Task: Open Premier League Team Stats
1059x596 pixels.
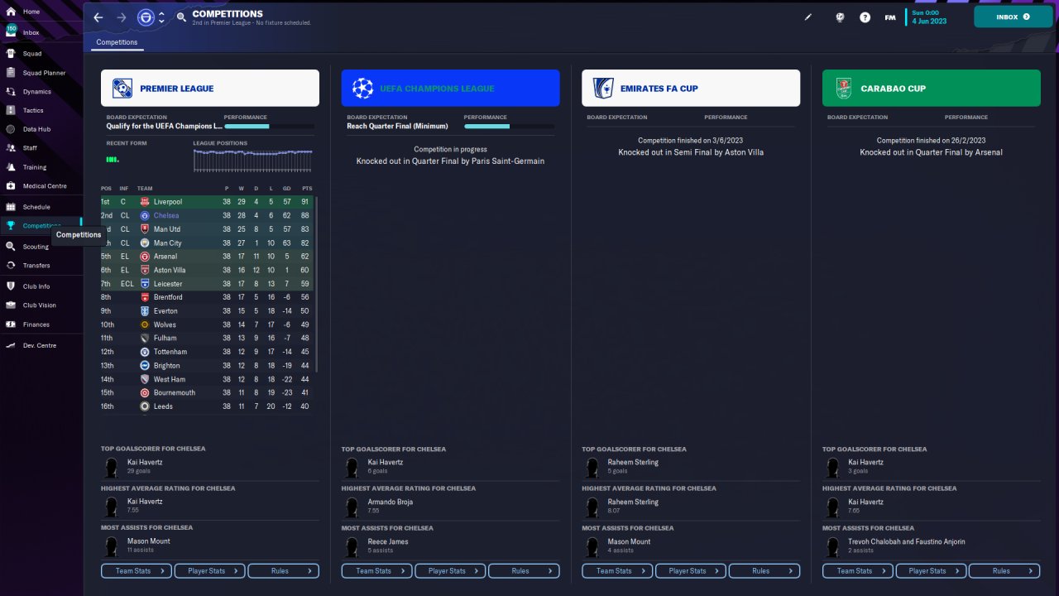Action: click(137, 570)
